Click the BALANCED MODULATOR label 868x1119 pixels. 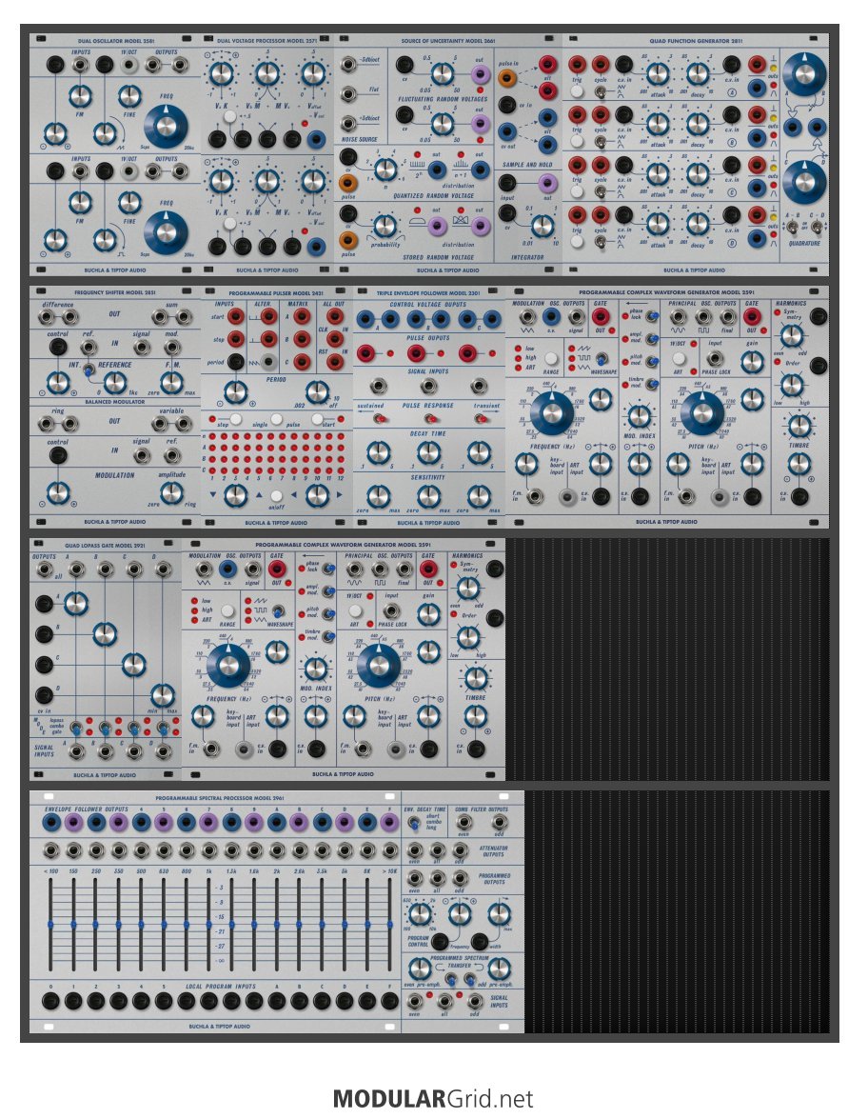tap(115, 402)
